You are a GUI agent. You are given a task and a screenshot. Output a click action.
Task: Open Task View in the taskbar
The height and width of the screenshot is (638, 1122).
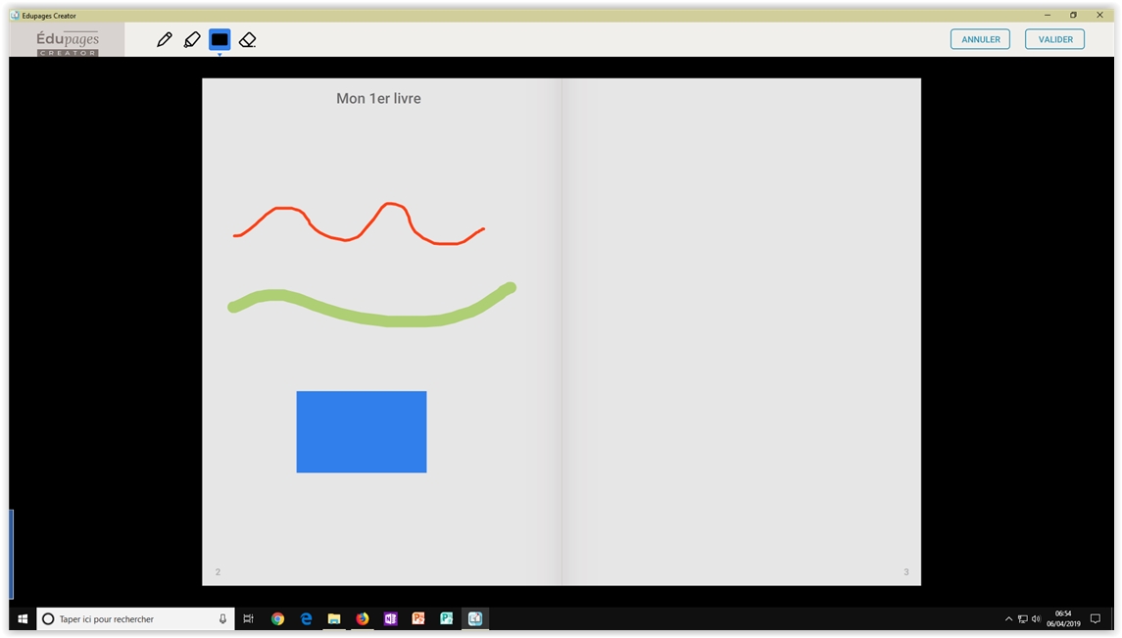(x=249, y=619)
